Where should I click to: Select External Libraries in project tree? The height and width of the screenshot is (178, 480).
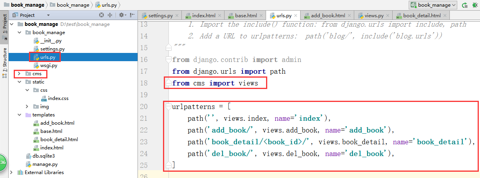[40, 173]
